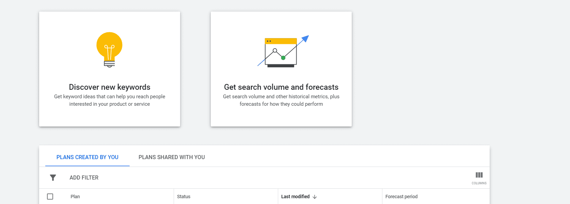Open Get search volume and forecasts card
The image size is (570, 204).
281,69
